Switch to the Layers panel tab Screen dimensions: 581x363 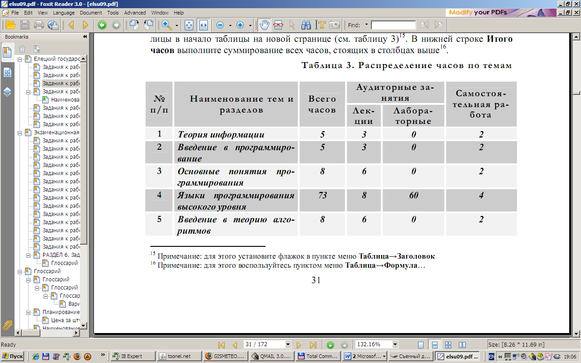[x=7, y=93]
